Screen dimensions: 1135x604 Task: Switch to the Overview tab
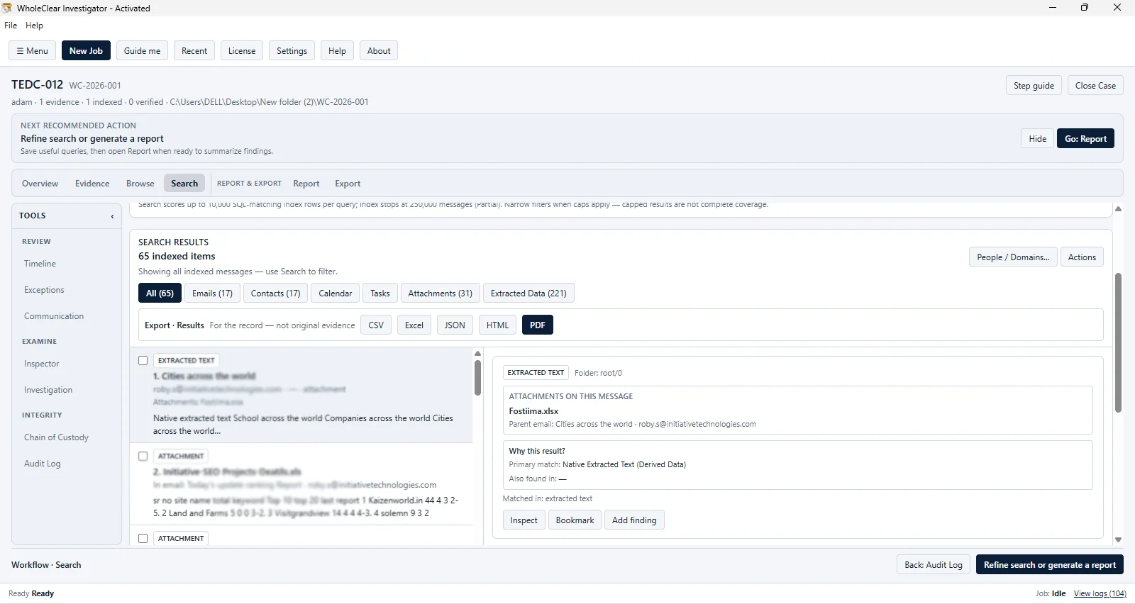click(40, 184)
